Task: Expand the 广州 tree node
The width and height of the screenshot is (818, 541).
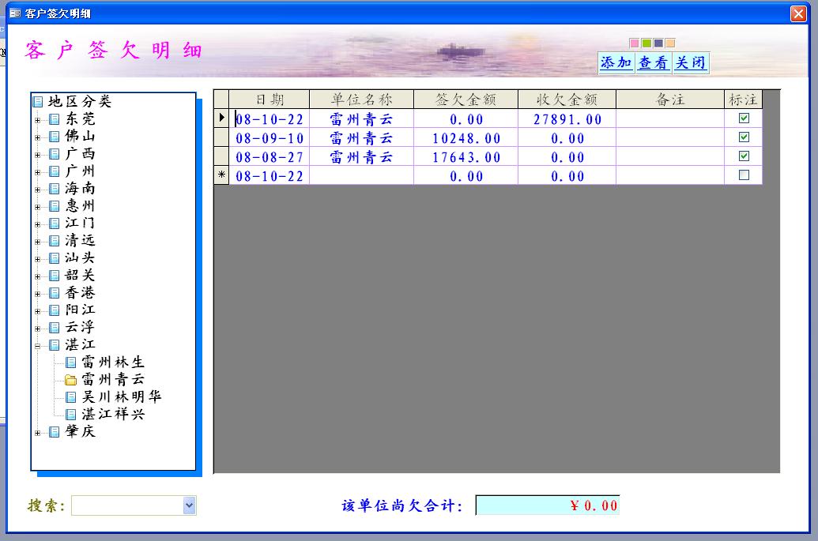Action: click(x=38, y=172)
